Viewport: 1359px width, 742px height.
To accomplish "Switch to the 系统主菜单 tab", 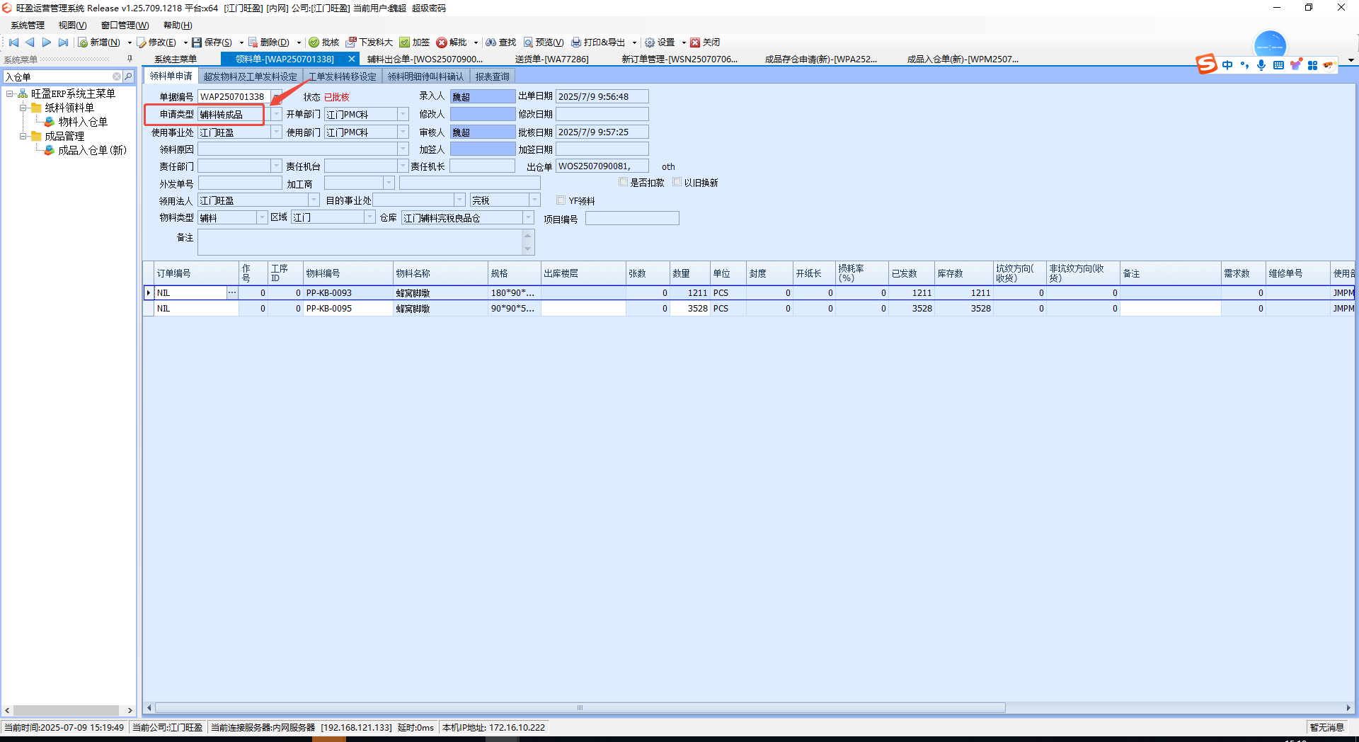I will 176,59.
